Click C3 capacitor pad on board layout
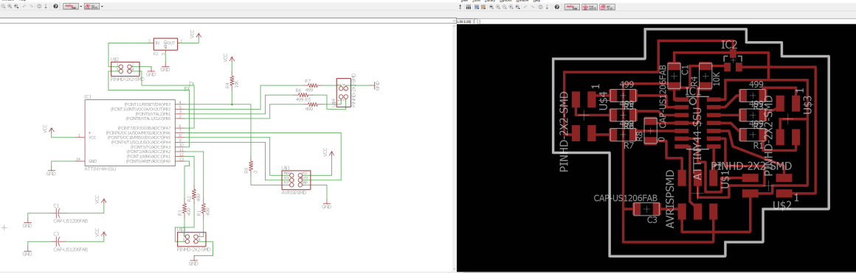Image resolution: width=856 pixels, height=273 pixels. tap(647, 210)
